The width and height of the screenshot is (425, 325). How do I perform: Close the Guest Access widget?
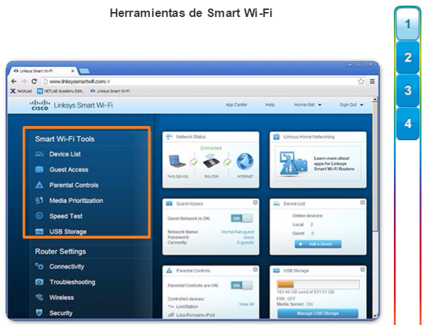(x=255, y=203)
